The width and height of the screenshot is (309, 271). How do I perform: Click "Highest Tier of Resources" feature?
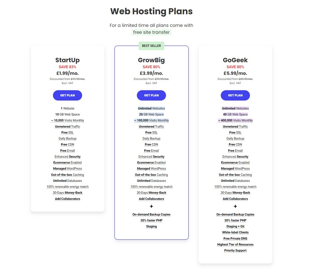(x=235, y=244)
